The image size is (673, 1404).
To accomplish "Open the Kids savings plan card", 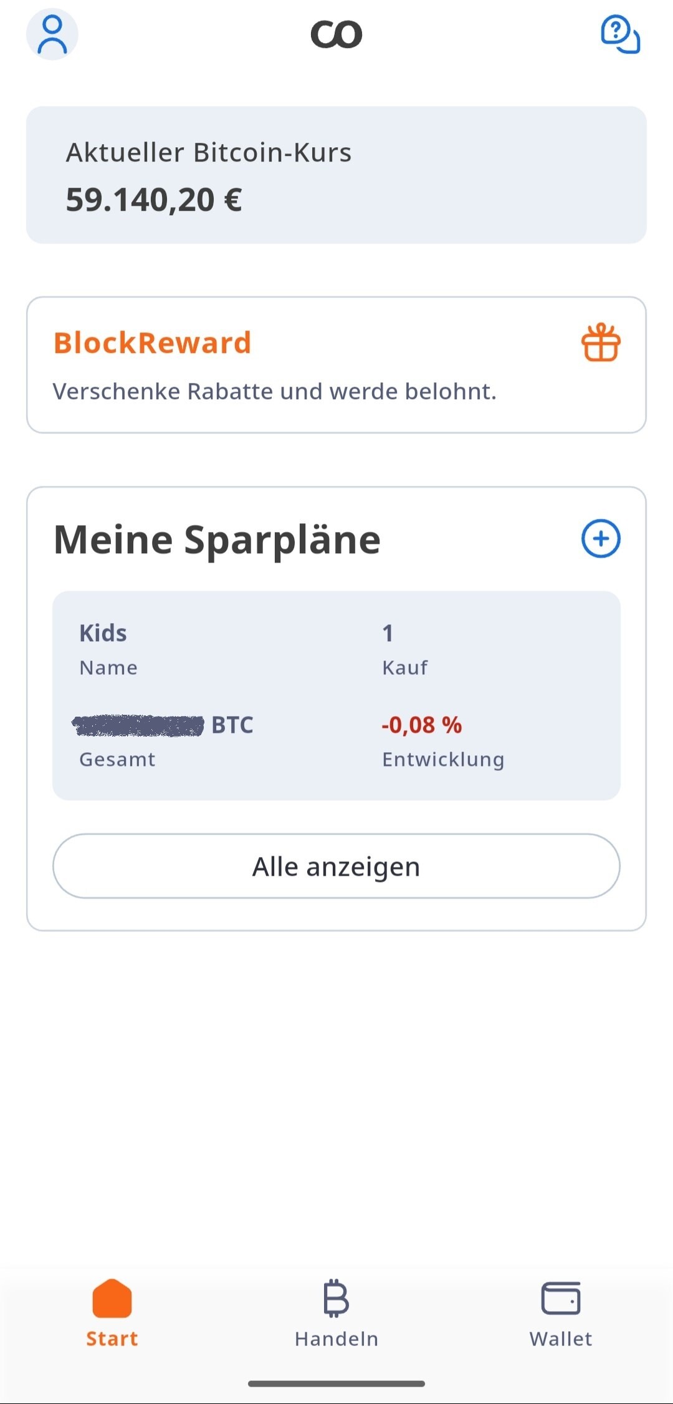I will (x=336, y=695).
